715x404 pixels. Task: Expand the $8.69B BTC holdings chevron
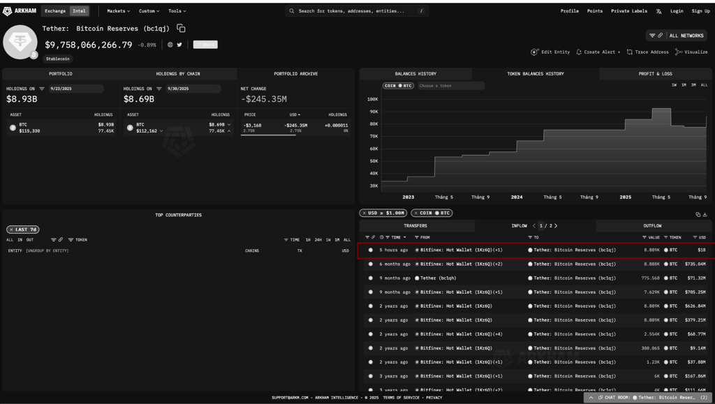[x=229, y=124]
